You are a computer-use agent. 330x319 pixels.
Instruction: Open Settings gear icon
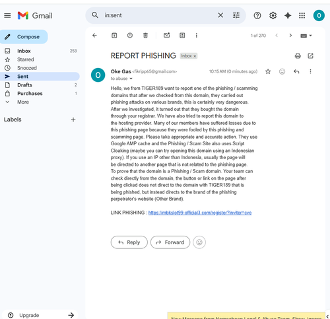[273, 15]
